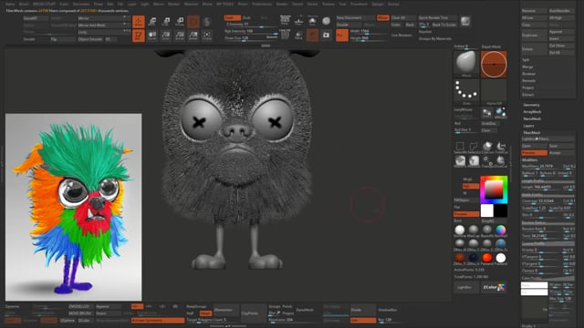The width and height of the screenshot is (584, 328).
Task: Choose the white material sphere in bottom row
Action: pyautogui.click(x=501, y=257)
